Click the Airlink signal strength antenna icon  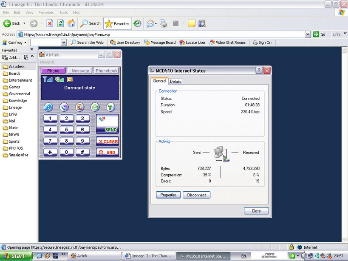tap(48, 79)
